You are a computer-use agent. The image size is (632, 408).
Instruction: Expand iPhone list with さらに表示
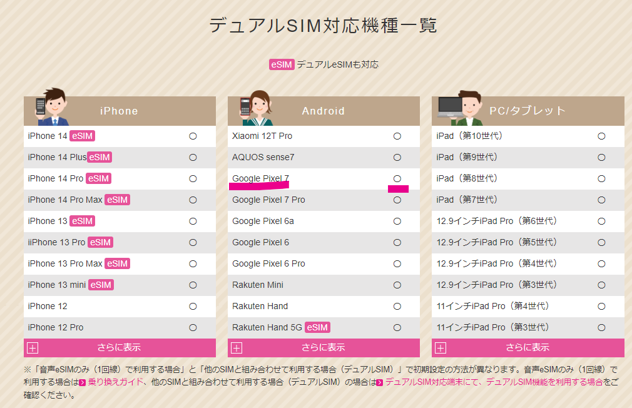pos(120,348)
